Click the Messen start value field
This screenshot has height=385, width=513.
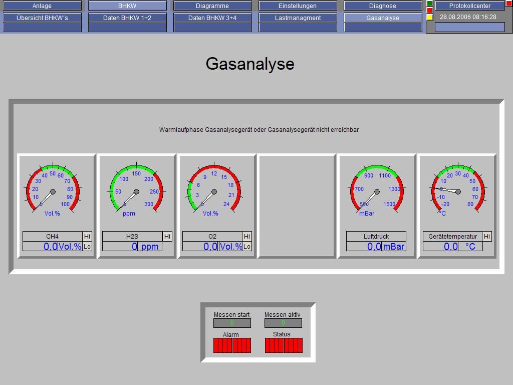coord(232,323)
